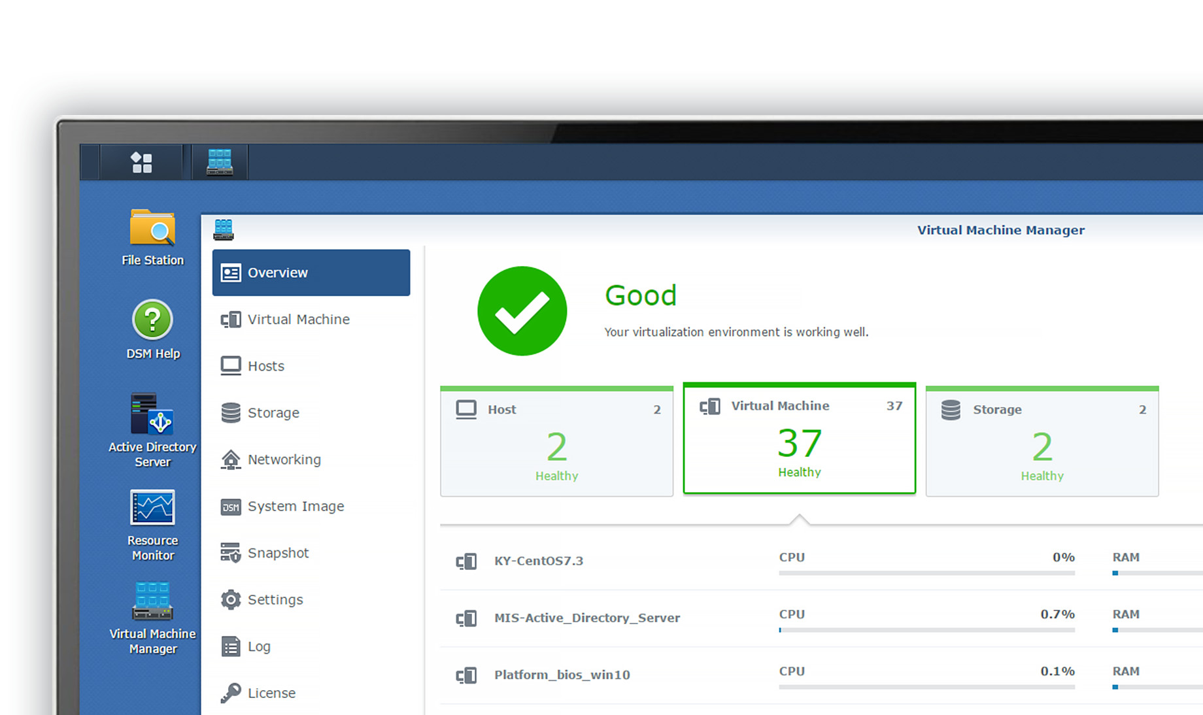Open the License page

[x=311, y=693]
